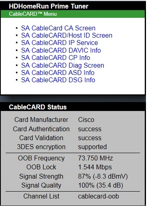The height and width of the screenshot is (207, 148).
Task: Open SA CableCard CA Screen link
Action: coord(58,28)
